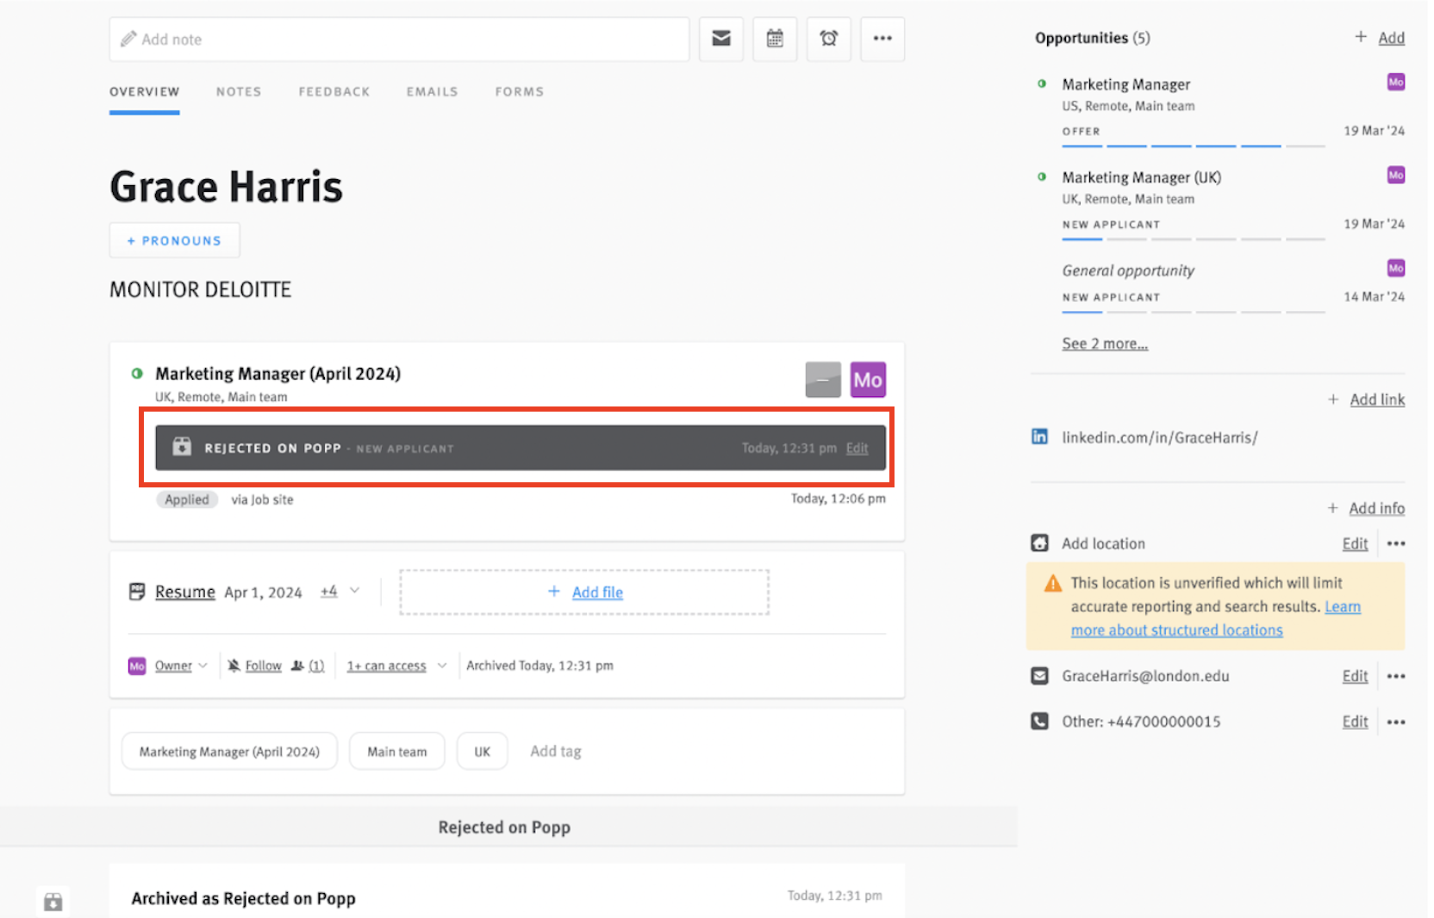Image resolution: width=1434 pixels, height=918 pixels.
Task: Click Mo badge on Marketing Manager US opportunity
Action: tap(1396, 82)
